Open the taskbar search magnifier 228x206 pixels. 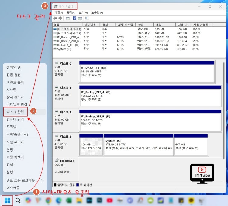click(18, 200)
